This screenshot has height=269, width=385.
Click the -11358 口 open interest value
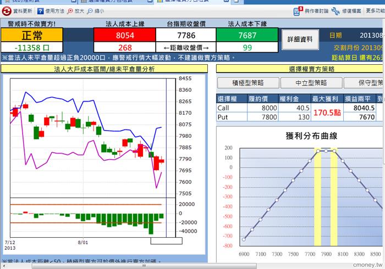click(32, 48)
